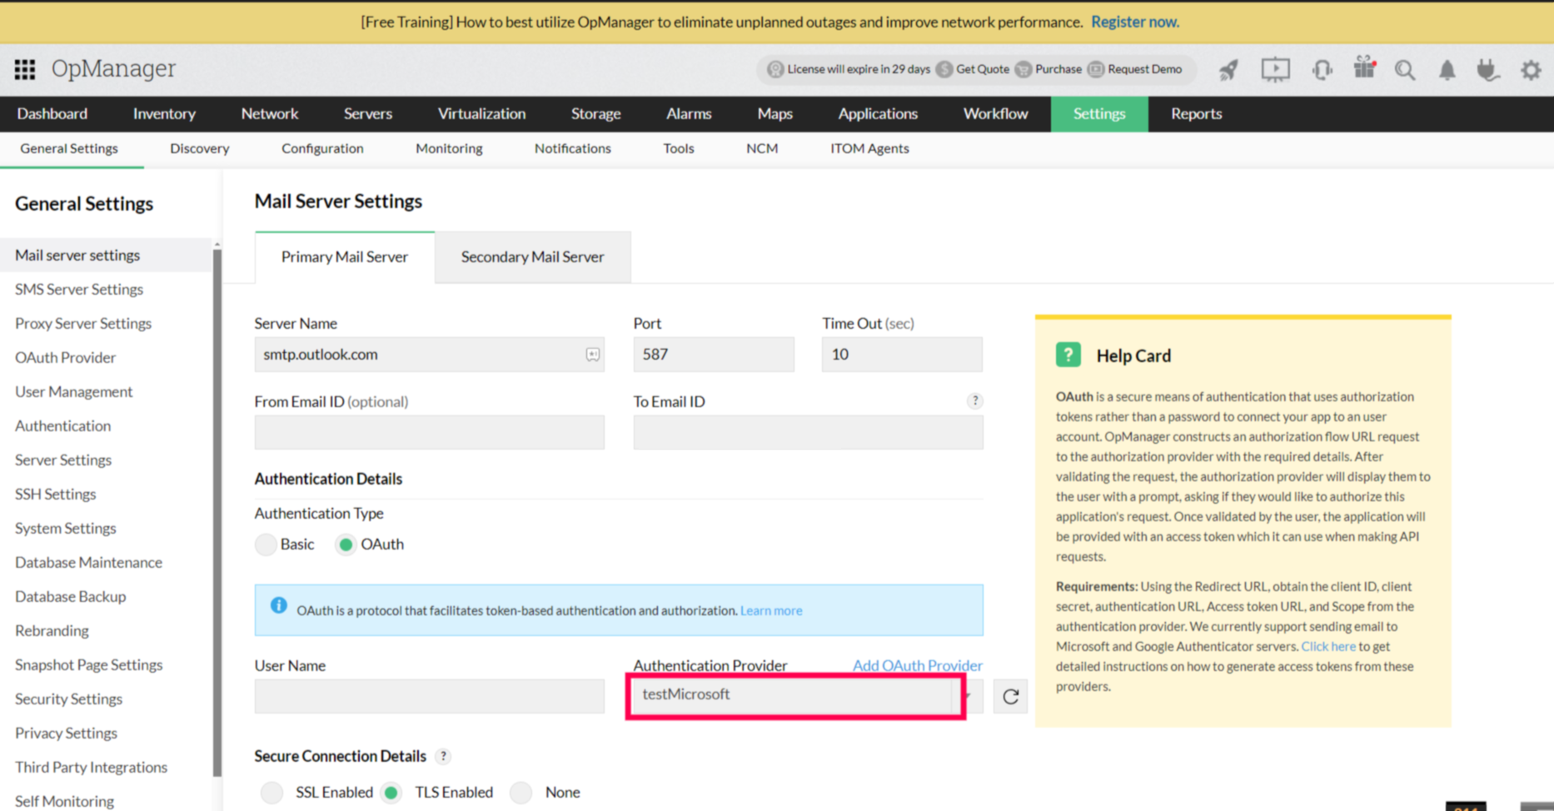Select the None secure connection radio button
The height and width of the screenshot is (811, 1554).
tap(521, 793)
